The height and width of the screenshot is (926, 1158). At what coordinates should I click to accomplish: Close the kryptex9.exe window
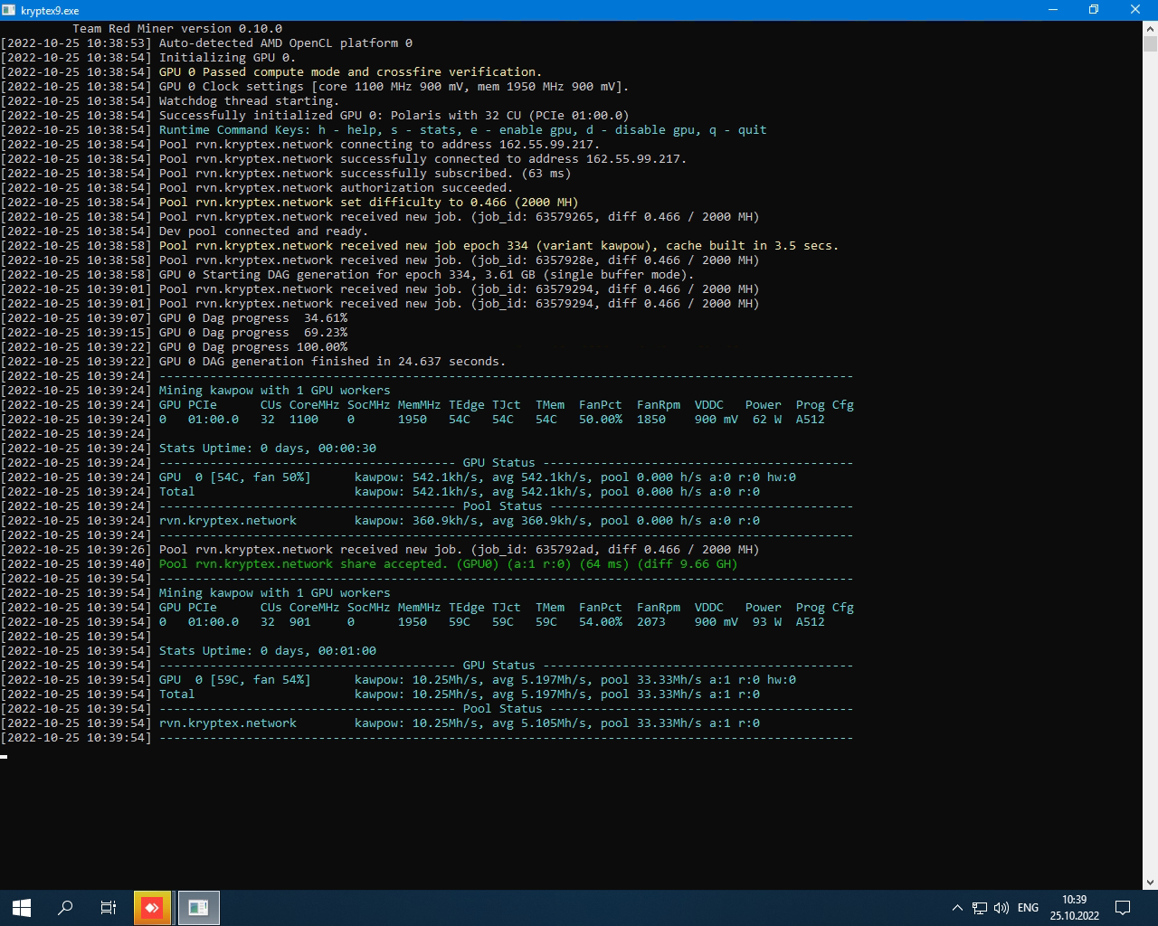[1136, 10]
